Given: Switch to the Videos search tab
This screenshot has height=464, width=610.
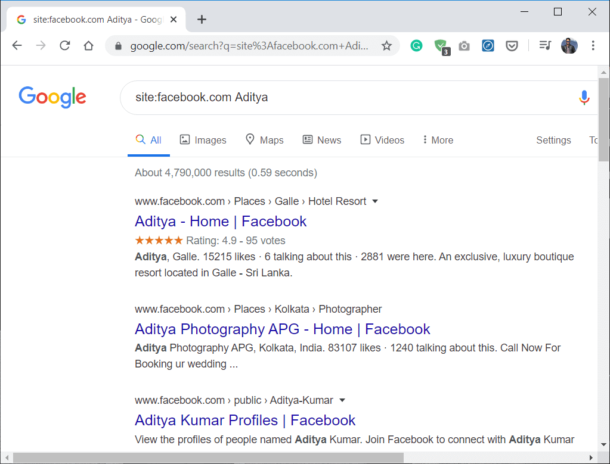Looking at the screenshot, I should [x=382, y=139].
